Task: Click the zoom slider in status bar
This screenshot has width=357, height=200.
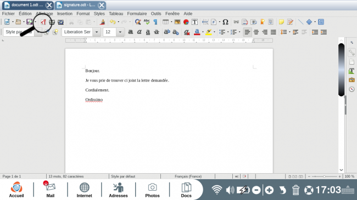Action: pos(324,176)
